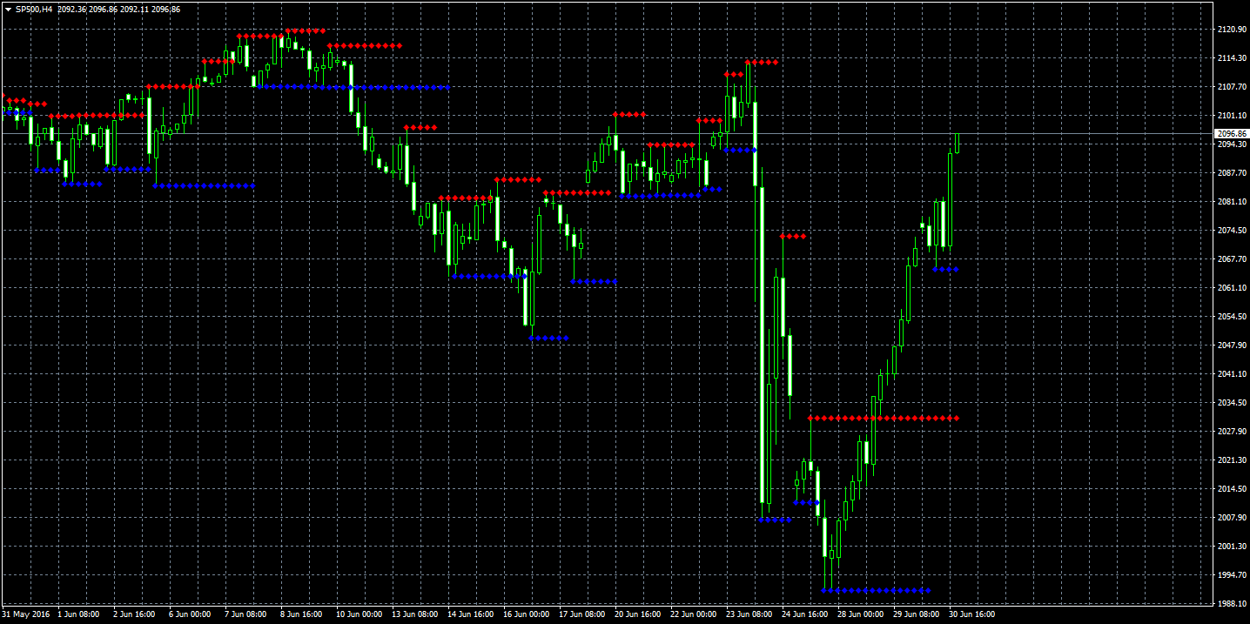Click the SP500,H4 symbol title text
1250x624 pixels.
(x=34, y=9)
